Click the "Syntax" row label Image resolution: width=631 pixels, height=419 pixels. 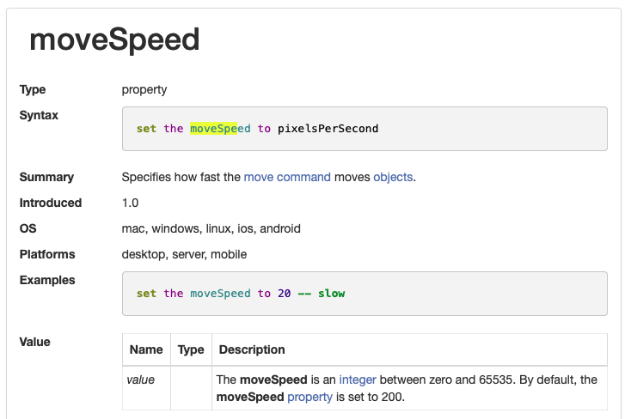(39, 115)
